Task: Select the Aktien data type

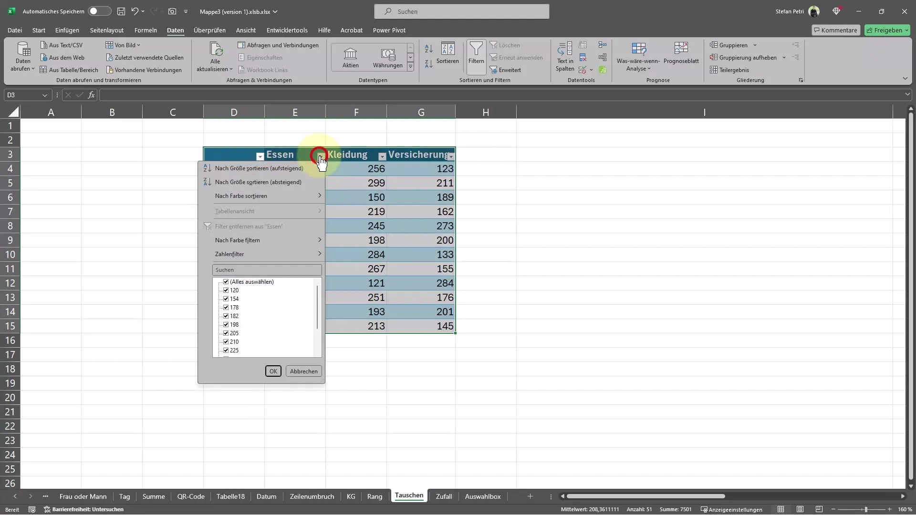Action: (x=350, y=58)
